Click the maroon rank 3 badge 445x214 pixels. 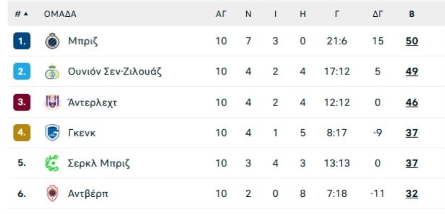(x=22, y=102)
